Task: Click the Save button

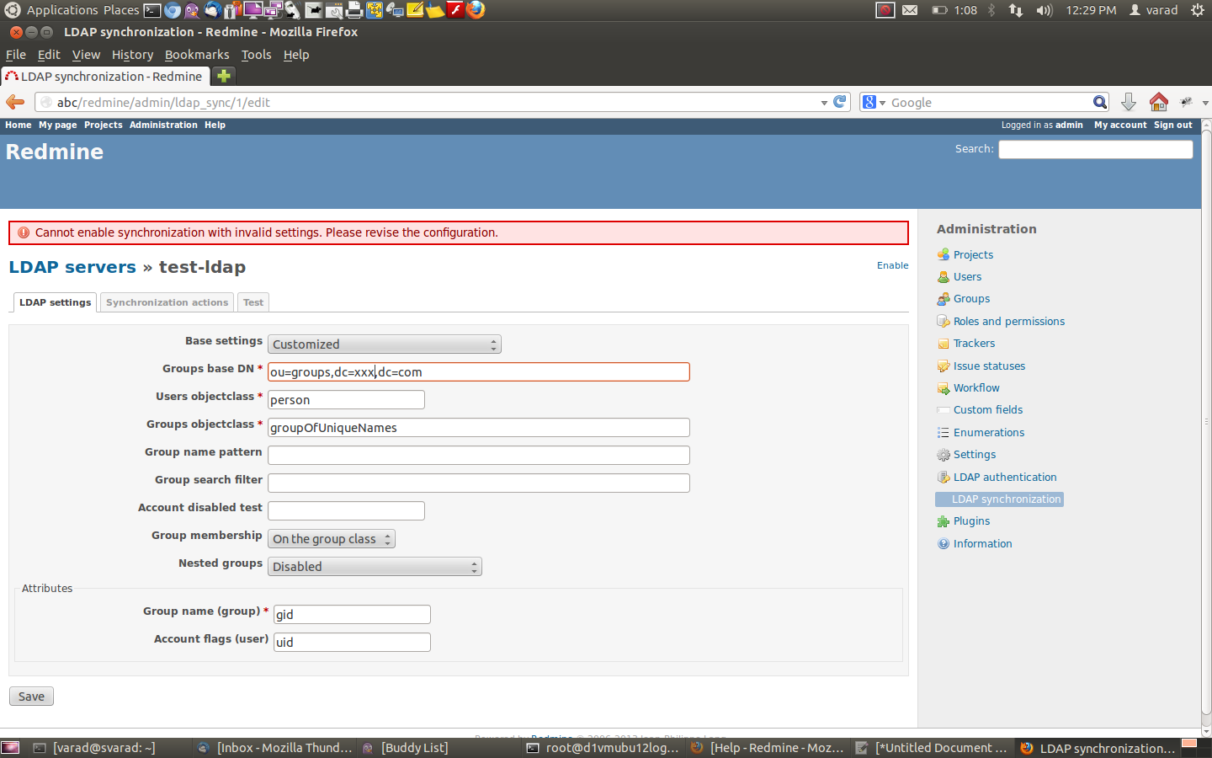Action: coord(31,697)
